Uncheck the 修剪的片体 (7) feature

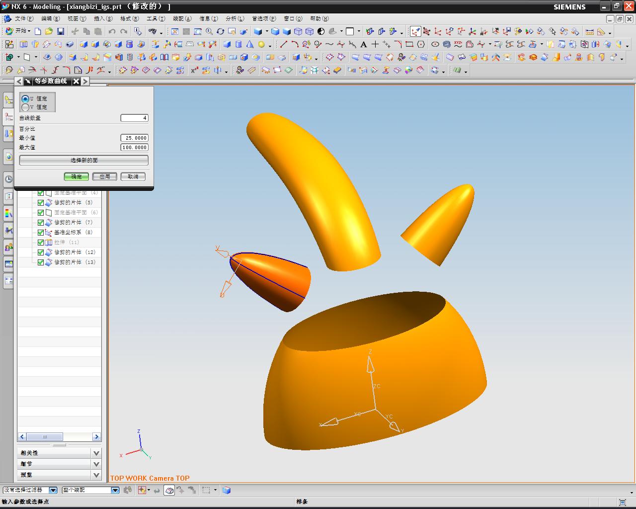(41, 223)
